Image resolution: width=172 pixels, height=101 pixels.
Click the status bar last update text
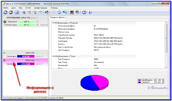pyautogui.click(x=33, y=98)
